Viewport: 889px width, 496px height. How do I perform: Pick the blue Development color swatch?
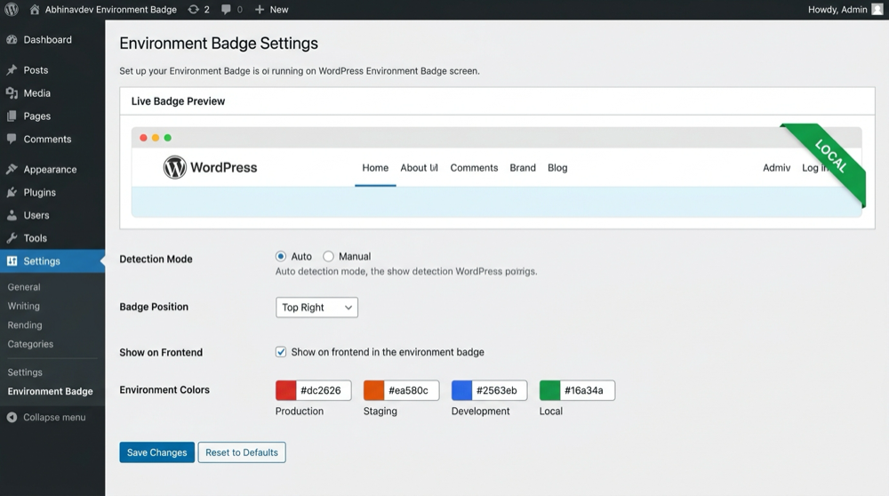pyautogui.click(x=461, y=390)
